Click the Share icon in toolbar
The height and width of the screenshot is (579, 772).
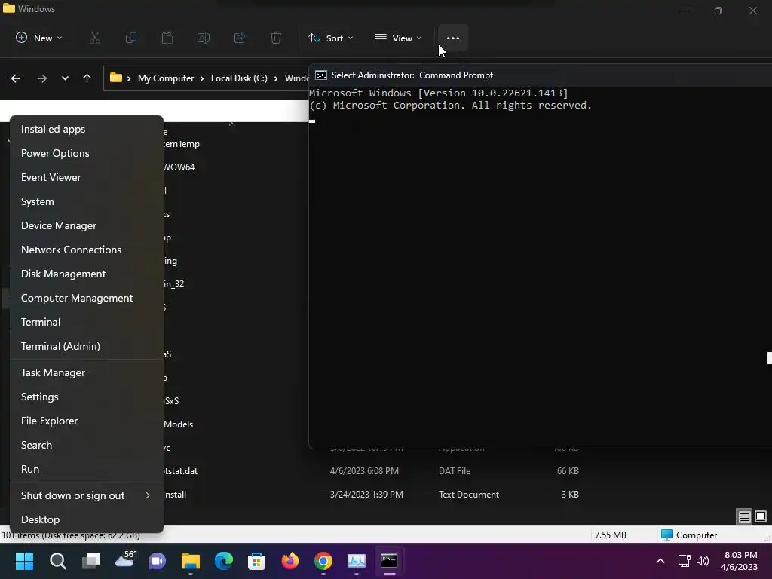(240, 38)
